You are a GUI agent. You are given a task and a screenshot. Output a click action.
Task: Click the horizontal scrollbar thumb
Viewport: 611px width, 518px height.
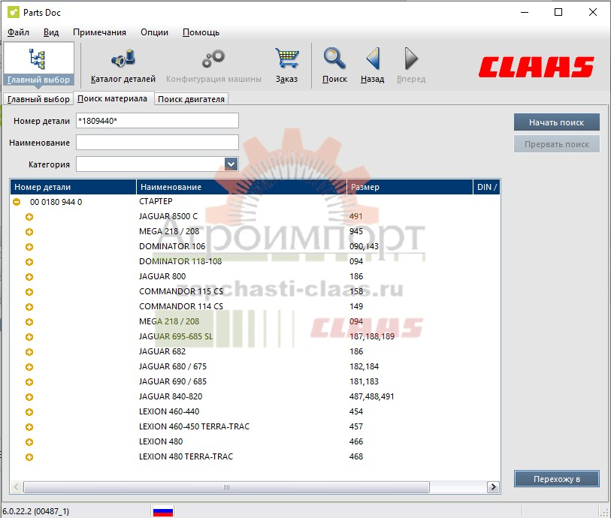coord(226,487)
